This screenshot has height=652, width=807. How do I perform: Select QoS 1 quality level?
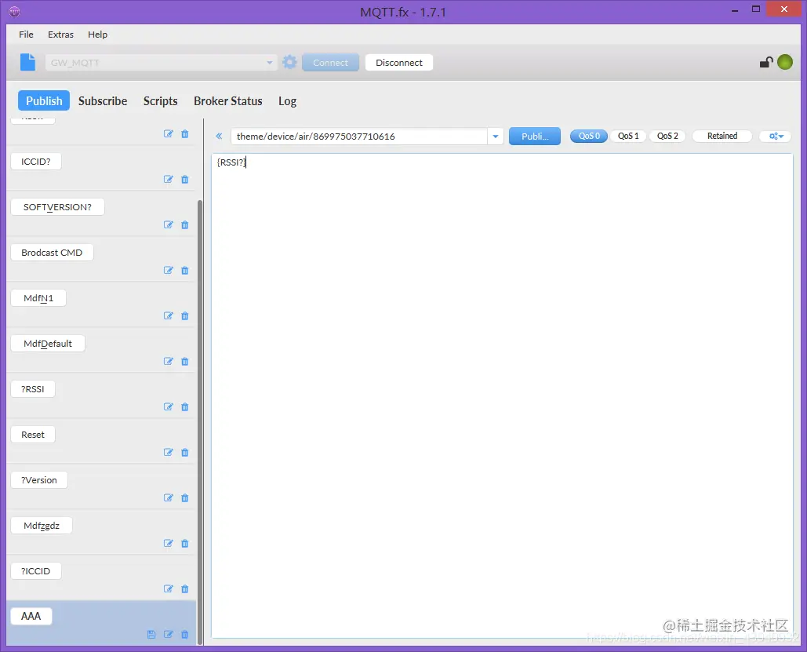628,136
